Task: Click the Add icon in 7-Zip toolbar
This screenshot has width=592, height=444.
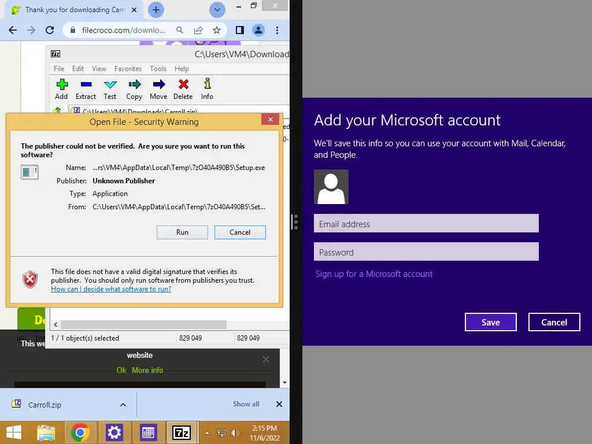Action: pos(62,84)
